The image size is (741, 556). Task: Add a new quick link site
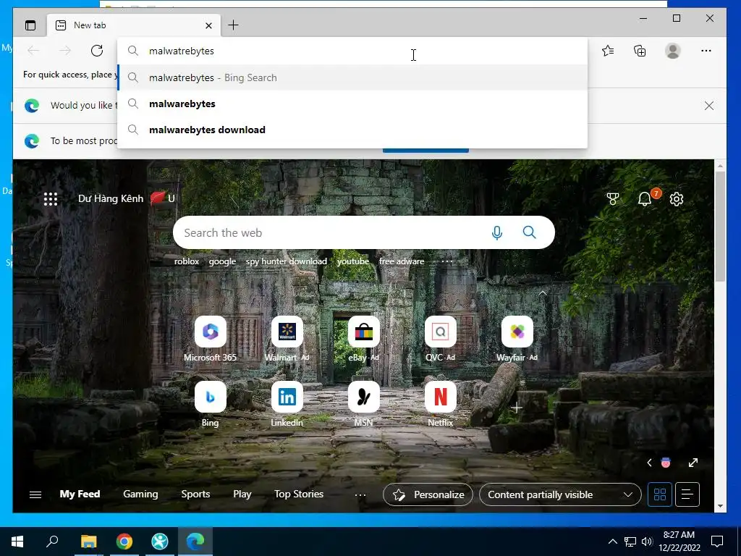(517, 408)
